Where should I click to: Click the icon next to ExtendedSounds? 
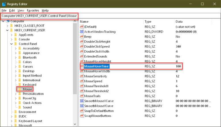coord(82,56)
